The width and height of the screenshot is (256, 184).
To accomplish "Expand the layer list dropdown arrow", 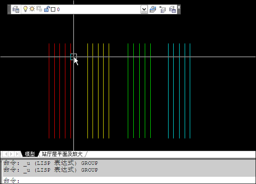I will click(x=144, y=9).
